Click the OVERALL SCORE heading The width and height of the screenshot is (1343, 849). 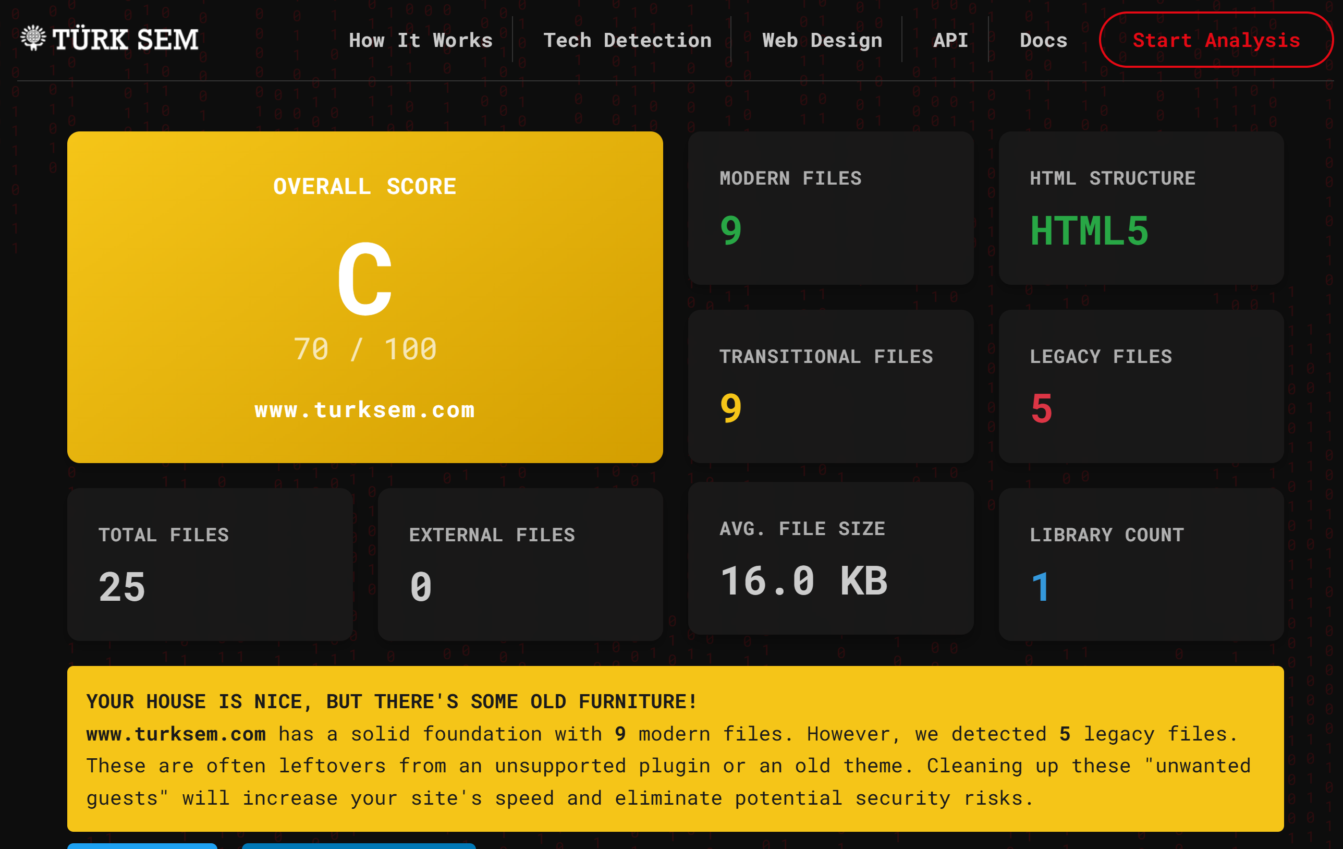point(365,186)
